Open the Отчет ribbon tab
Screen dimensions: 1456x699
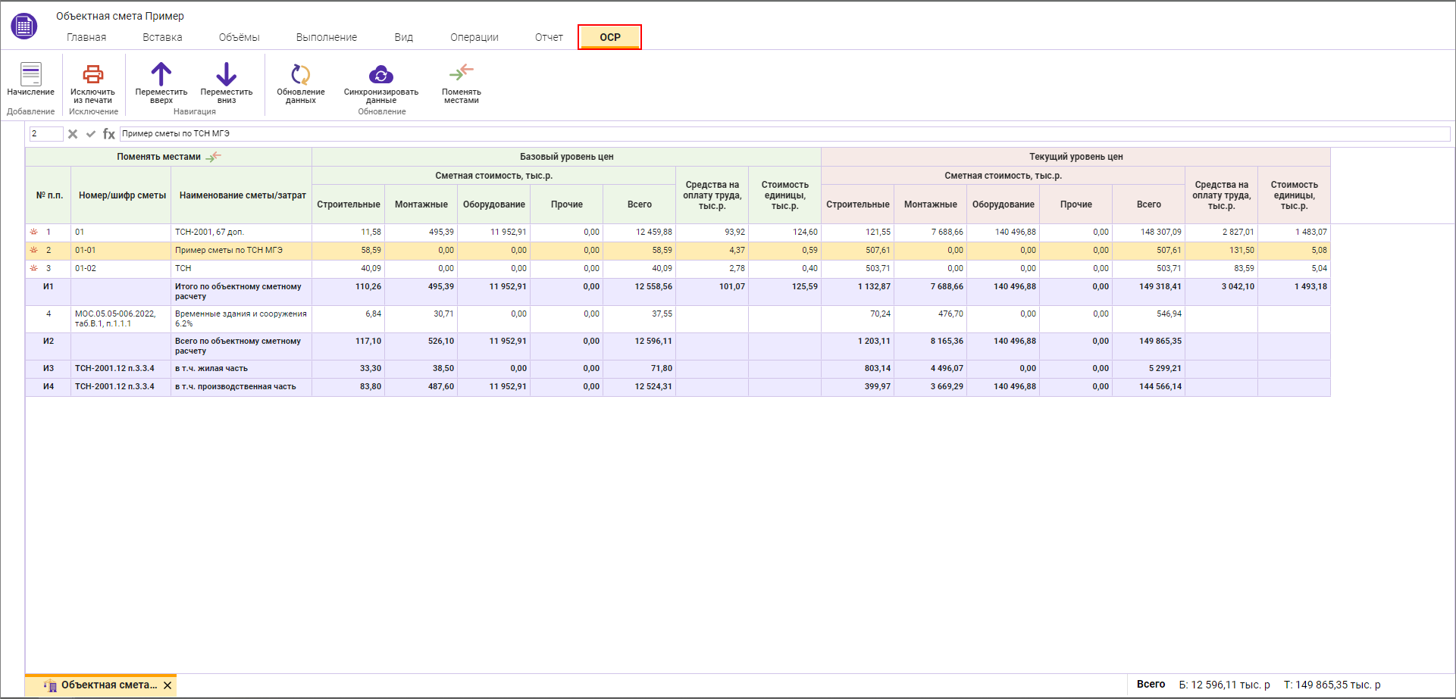pyautogui.click(x=549, y=37)
